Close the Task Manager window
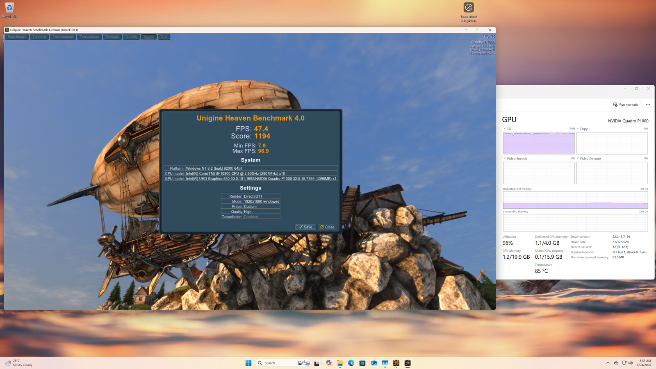 coord(649,89)
